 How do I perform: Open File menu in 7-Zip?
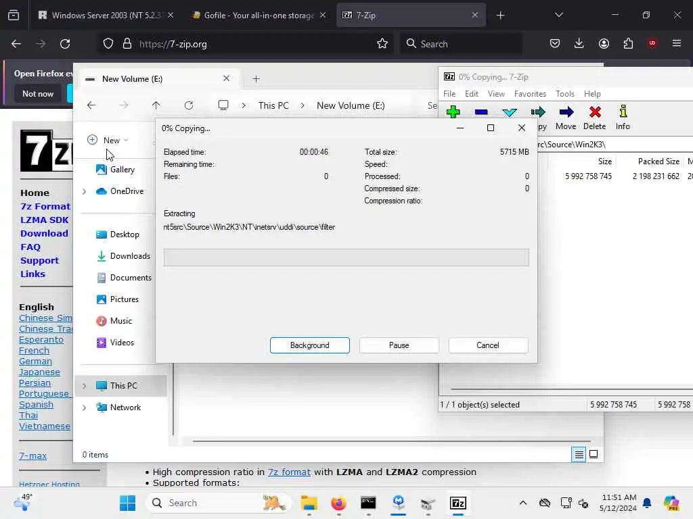(449, 93)
